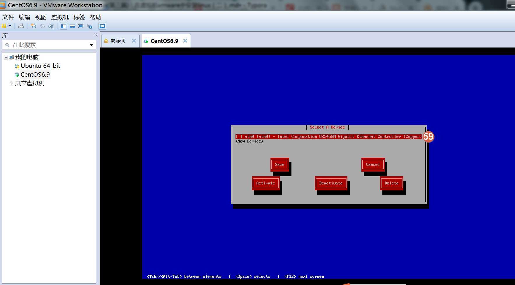Open the snapshot manager icon
The image size is (515, 285).
51,26
